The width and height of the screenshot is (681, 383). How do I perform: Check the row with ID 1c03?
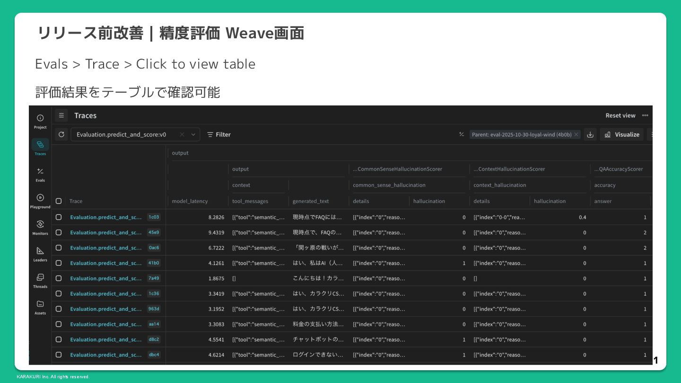(59, 217)
